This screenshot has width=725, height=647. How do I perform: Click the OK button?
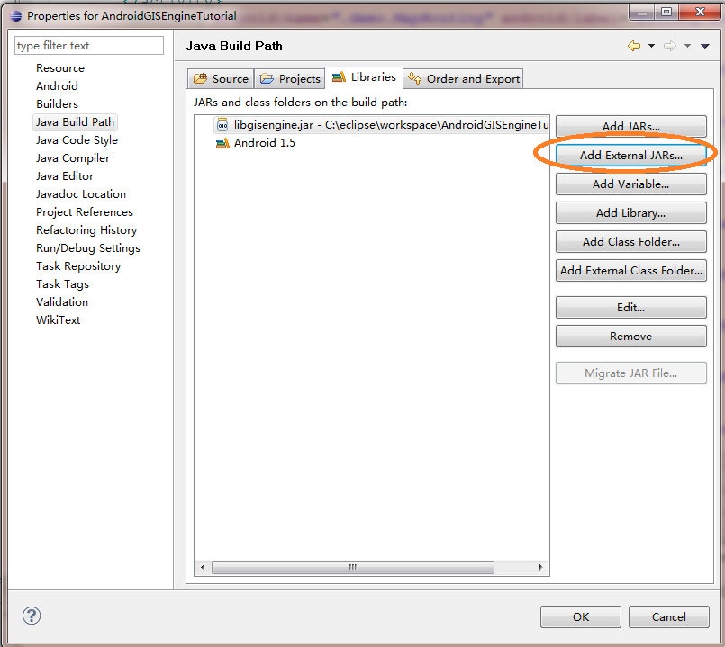click(581, 617)
